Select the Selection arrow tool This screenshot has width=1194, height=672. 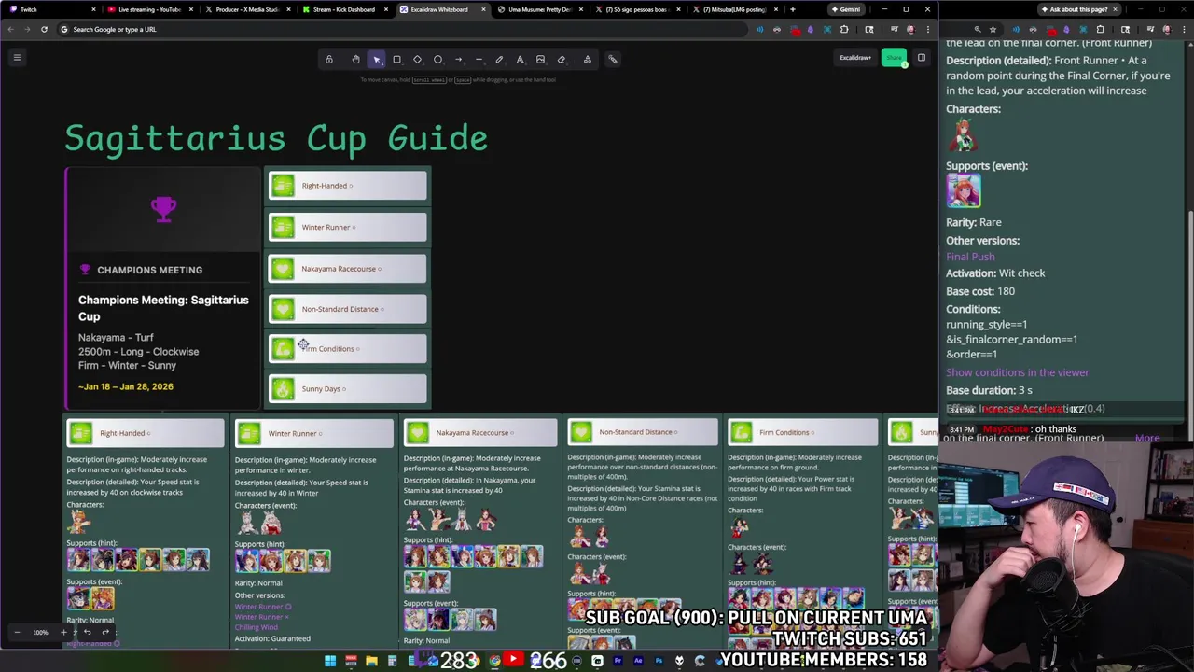point(377,60)
